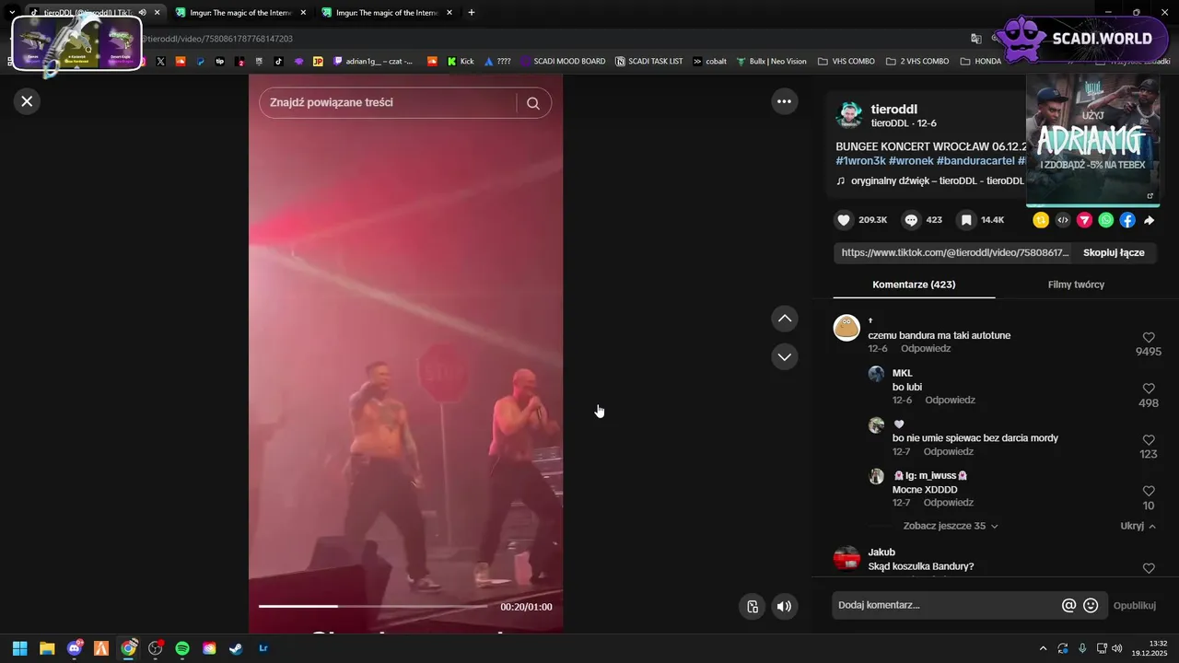Screen dimensions: 1179x663
Task: Share via the pink send-to-friends icon
Action: point(1084,220)
